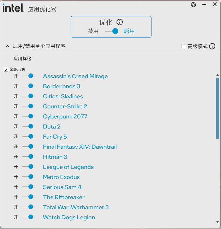The image size is (221, 229).
Task: Check the 高级模式 checkbox
Action: pos(184,46)
